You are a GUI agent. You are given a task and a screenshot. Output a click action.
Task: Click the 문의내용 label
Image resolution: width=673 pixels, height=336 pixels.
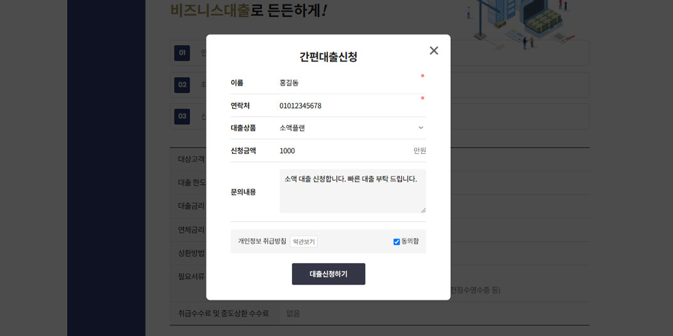244,192
